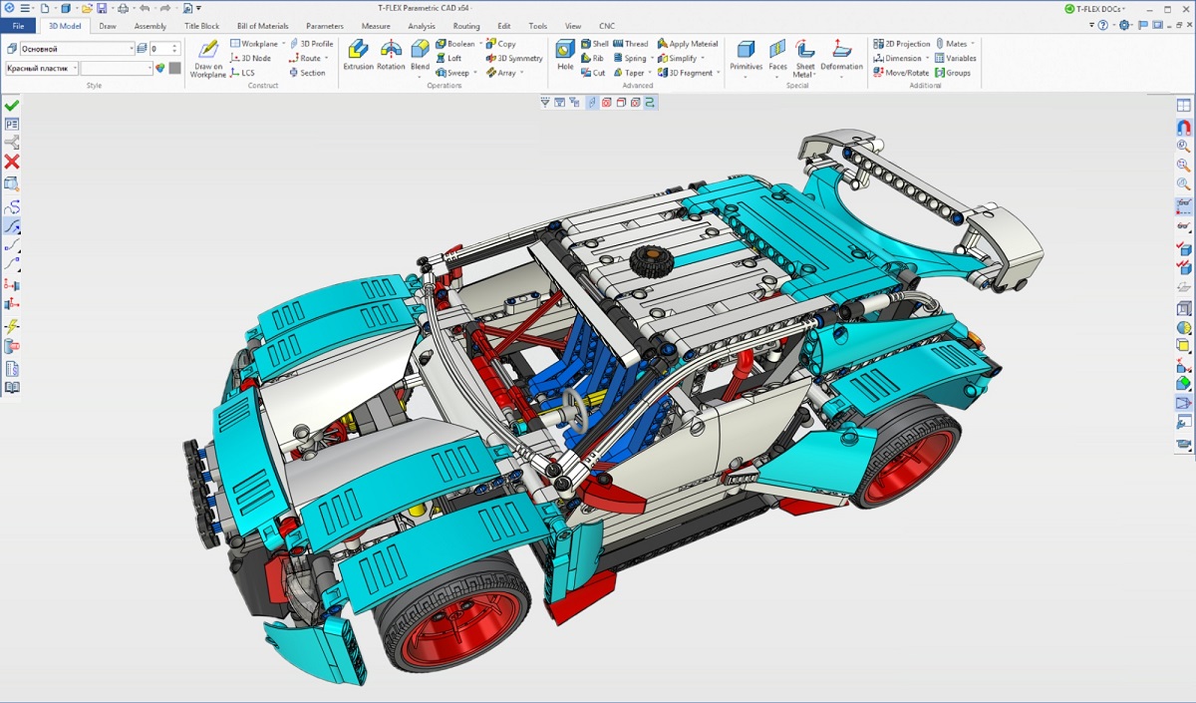Click the Deformation button
The height and width of the screenshot is (703, 1196).
coord(841,58)
